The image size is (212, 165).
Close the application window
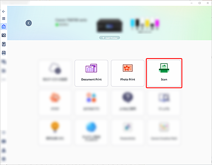[x=208, y=3]
